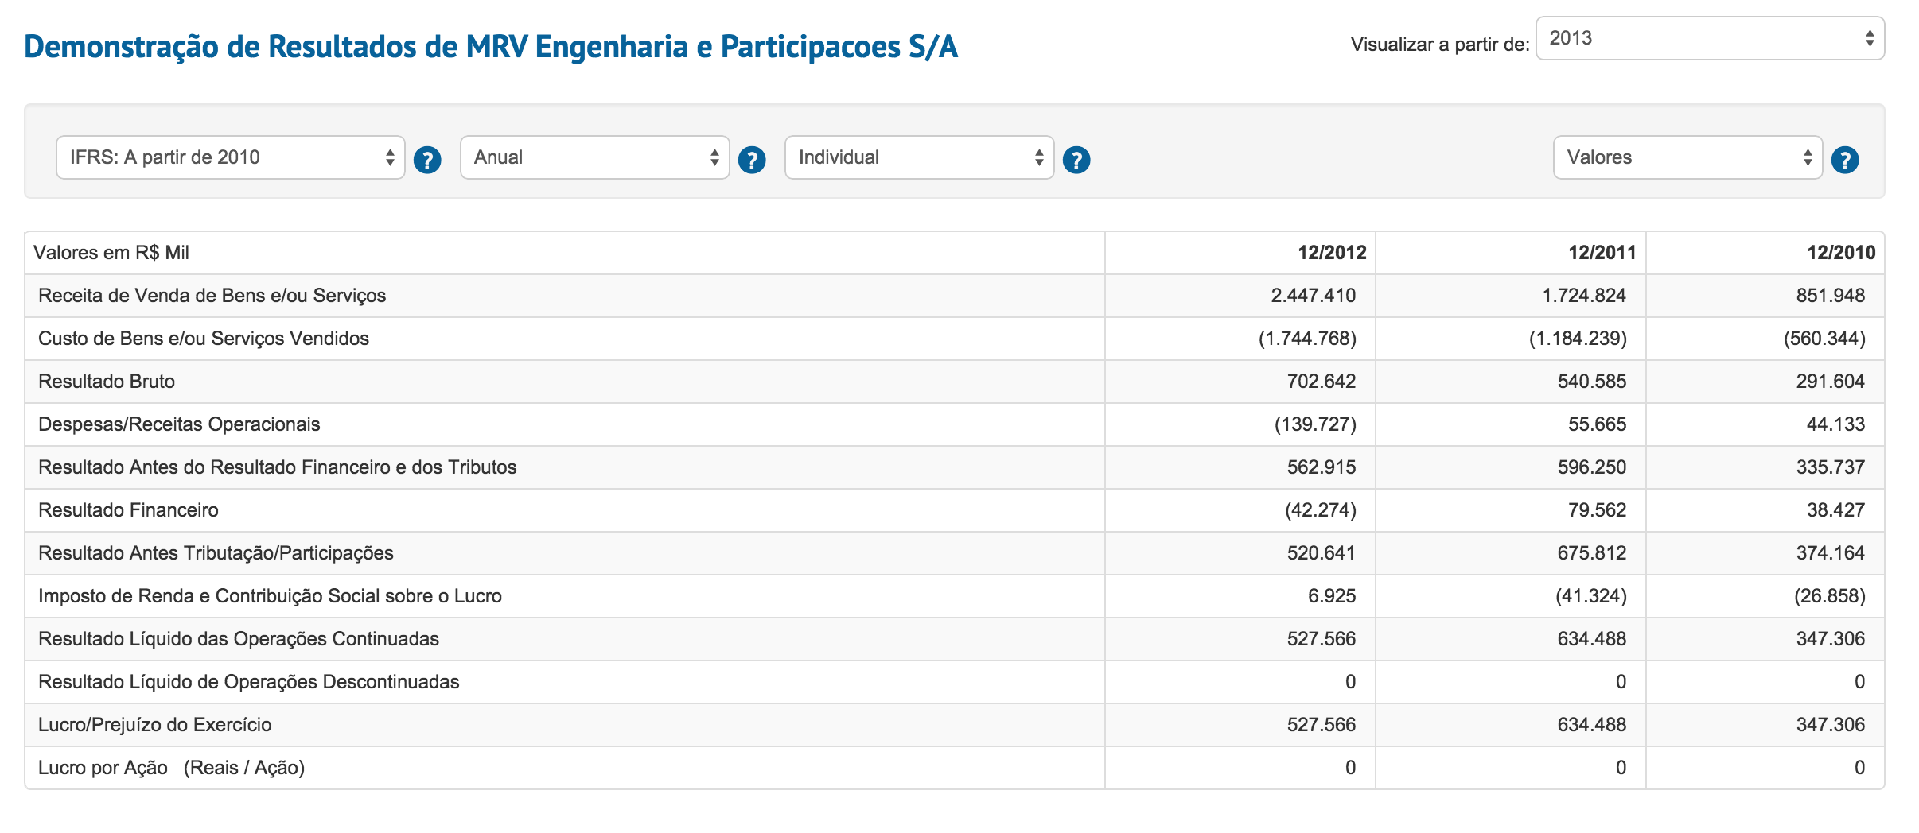Click gross result value 540.585

click(x=1592, y=382)
